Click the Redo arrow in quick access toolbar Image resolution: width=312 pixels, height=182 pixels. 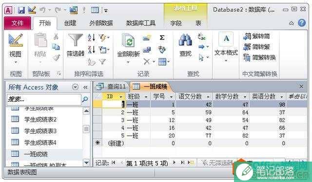(58, 10)
